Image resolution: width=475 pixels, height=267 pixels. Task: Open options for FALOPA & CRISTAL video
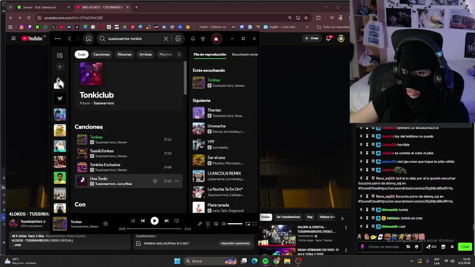[346, 228]
